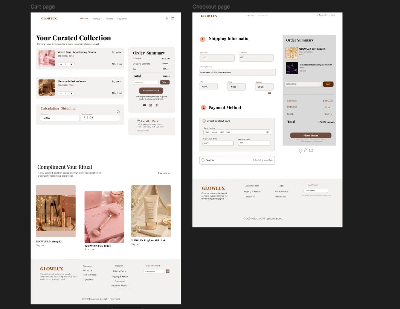Decrease quantity of Blossom Infusion Cream
The image size is (400, 309).
pyautogui.click(x=61, y=94)
